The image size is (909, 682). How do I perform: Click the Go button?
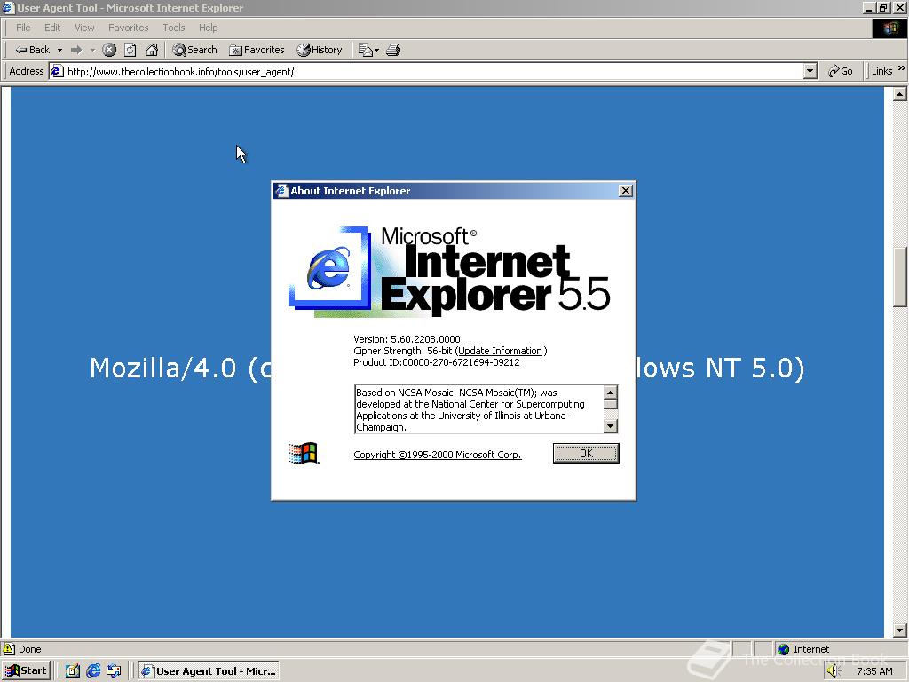(x=841, y=71)
